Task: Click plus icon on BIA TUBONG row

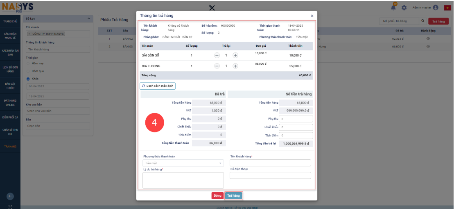Action: coord(235,66)
